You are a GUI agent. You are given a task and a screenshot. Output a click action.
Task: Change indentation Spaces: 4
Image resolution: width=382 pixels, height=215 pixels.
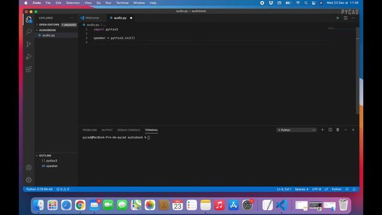(x=301, y=189)
